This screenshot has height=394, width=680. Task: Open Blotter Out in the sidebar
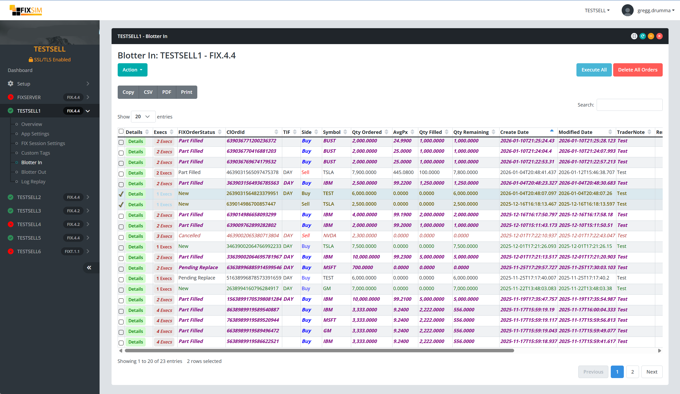coord(34,172)
